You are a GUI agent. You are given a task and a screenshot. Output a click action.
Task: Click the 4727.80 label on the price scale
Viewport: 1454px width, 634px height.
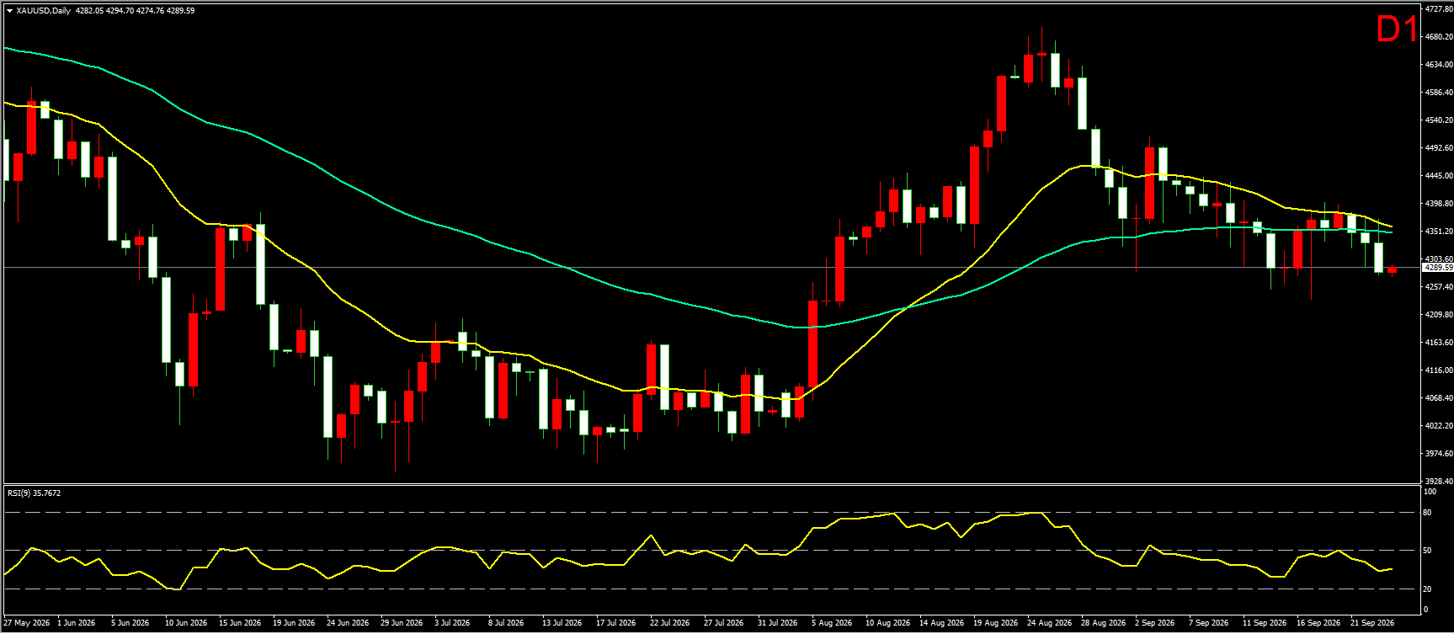[x=1438, y=8]
